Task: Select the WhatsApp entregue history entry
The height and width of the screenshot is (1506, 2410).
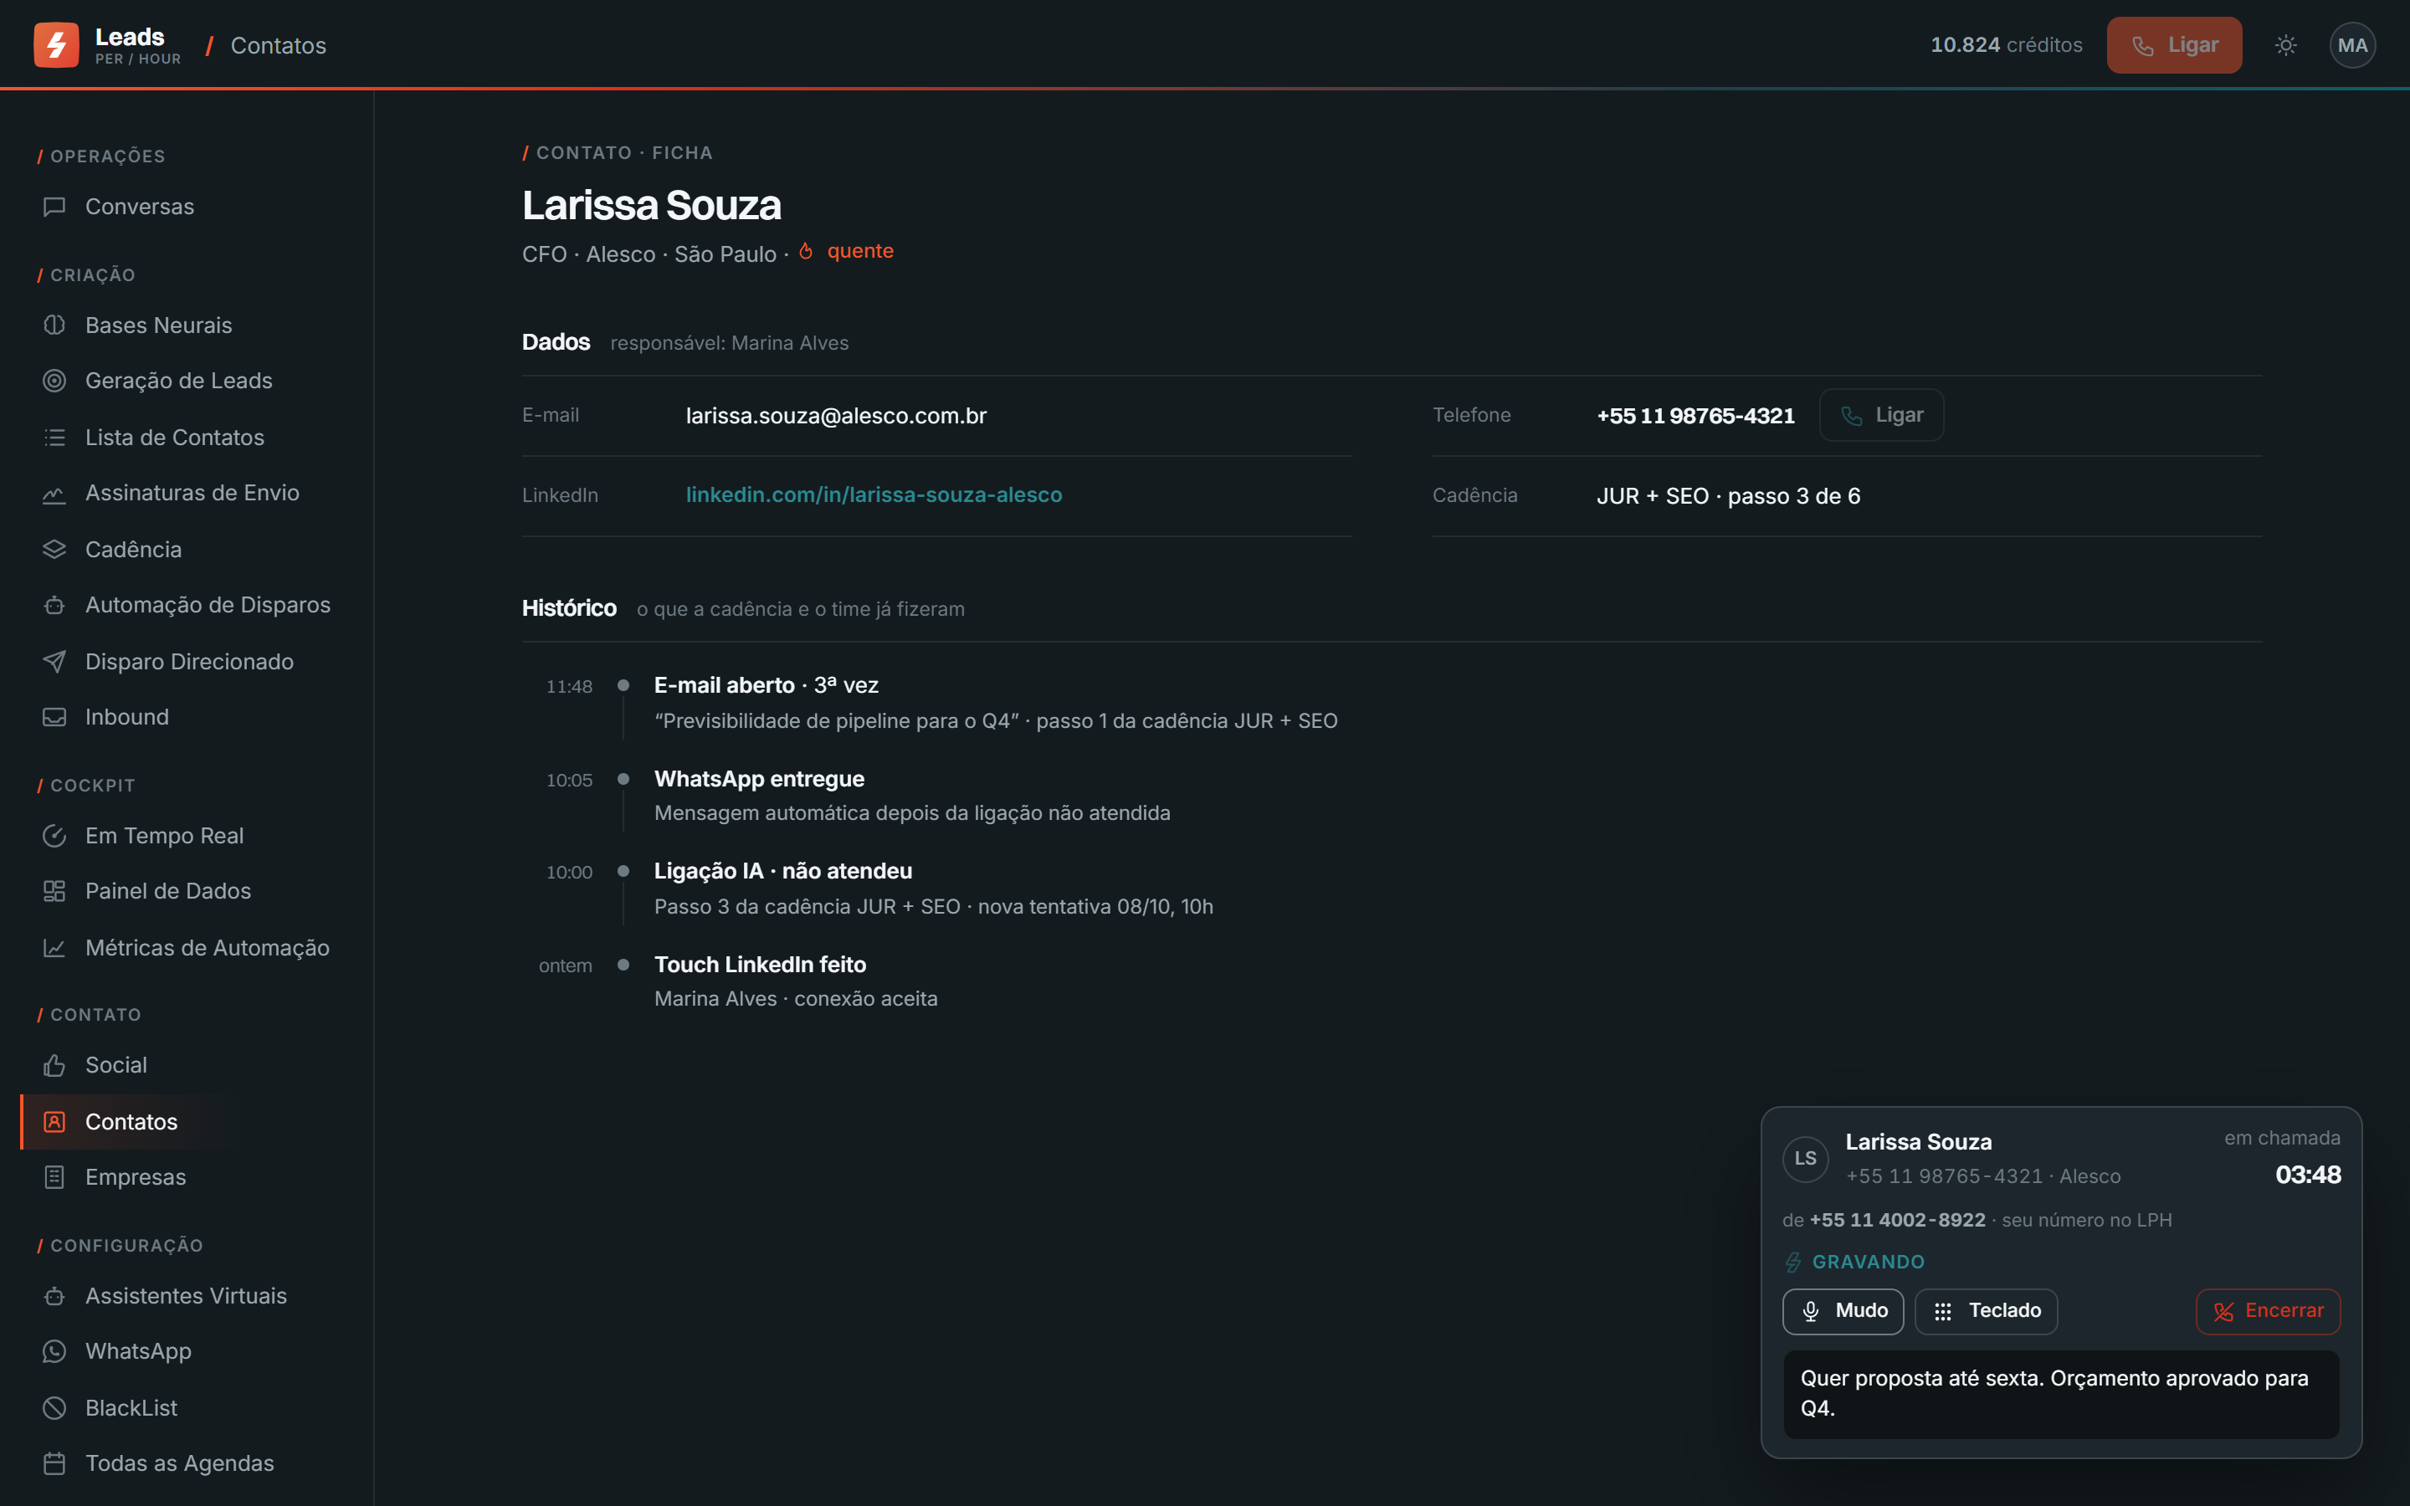Action: tap(911, 796)
